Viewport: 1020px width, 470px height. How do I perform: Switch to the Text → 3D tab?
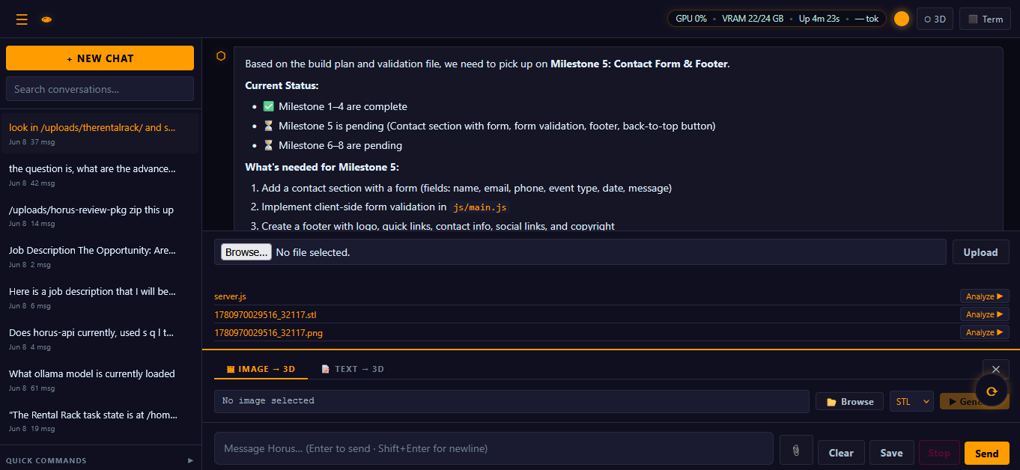353,369
